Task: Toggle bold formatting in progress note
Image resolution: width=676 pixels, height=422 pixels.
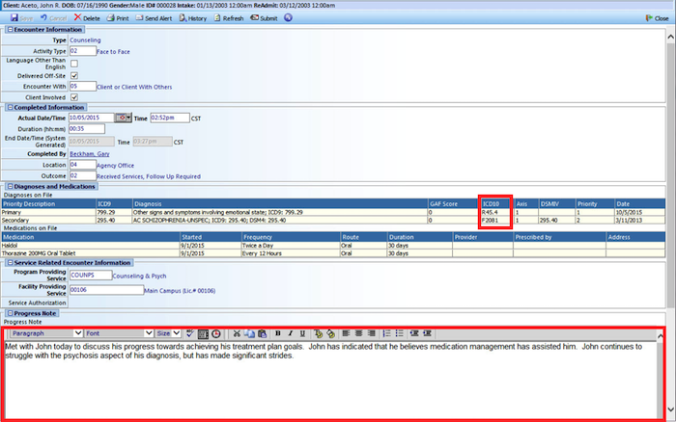Action: point(278,333)
